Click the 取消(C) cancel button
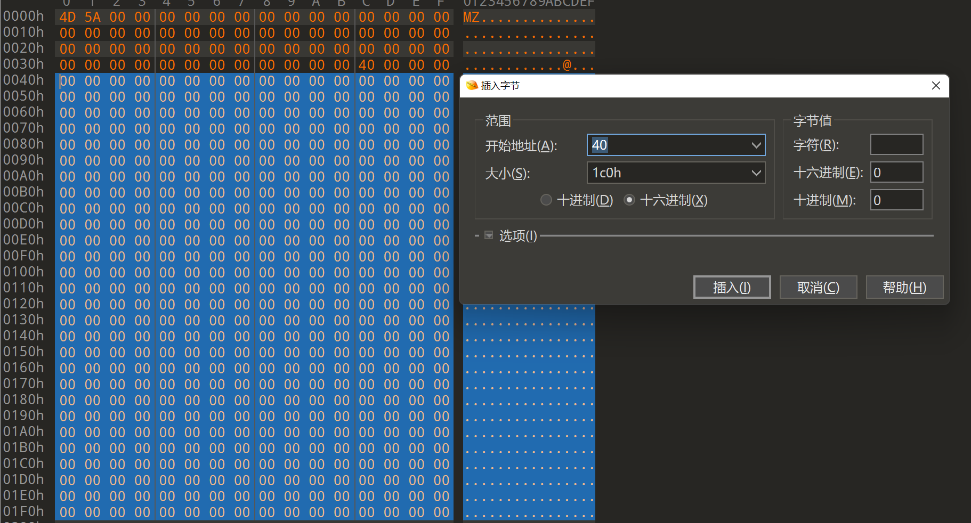Viewport: 971px width, 523px height. [x=818, y=288]
